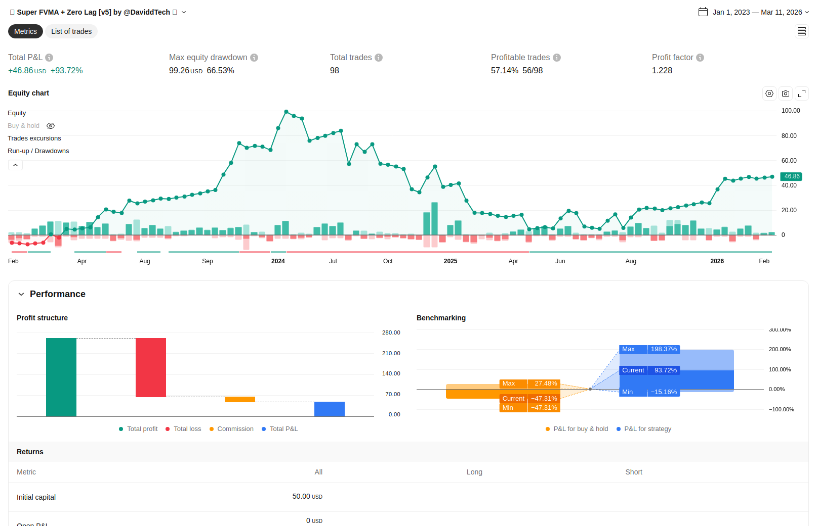The height and width of the screenshot is (526, 817).
Task: Open info tooltip for Total P&L
Action: pos(49,58)
